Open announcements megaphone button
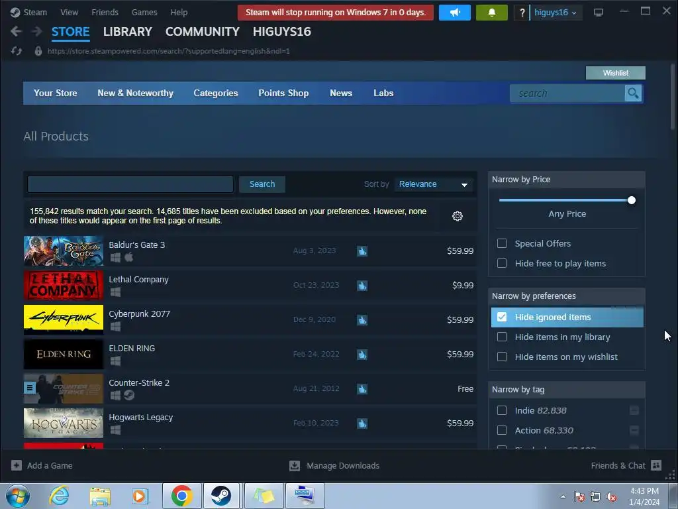This screenshot has height=509, width=678. 454,13
